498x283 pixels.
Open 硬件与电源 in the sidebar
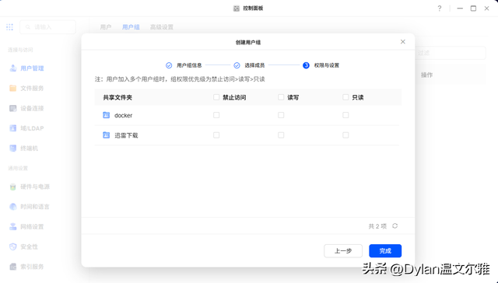click(30, 187)
